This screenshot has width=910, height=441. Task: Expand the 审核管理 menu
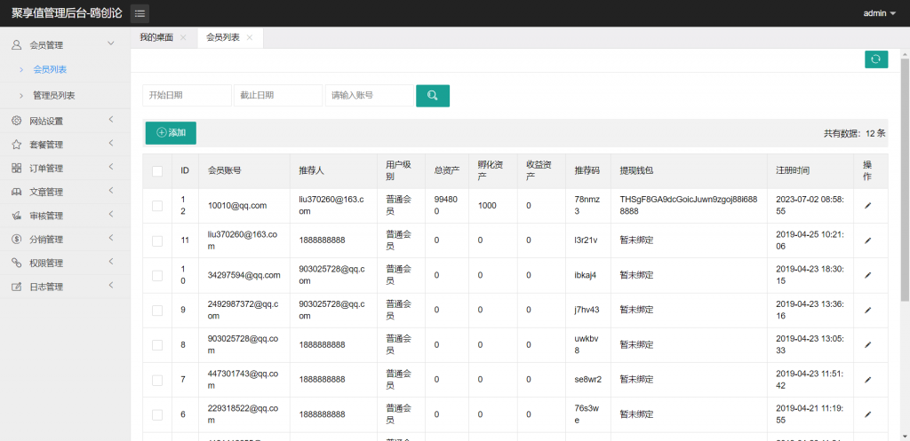111,215
